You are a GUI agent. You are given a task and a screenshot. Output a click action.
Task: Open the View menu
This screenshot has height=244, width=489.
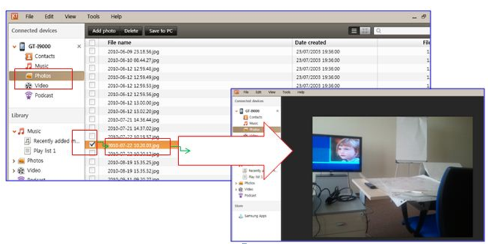point(70,17)
